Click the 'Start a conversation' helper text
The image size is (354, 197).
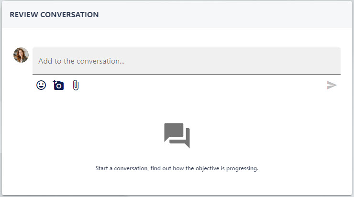(x=177, y=168)
